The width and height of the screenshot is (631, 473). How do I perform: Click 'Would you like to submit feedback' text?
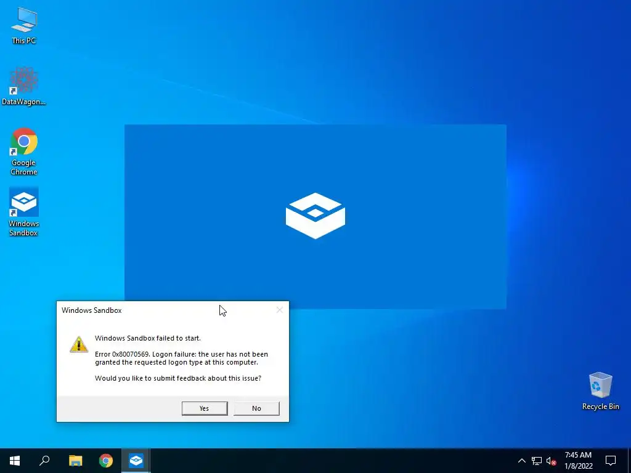click(178, 378)
